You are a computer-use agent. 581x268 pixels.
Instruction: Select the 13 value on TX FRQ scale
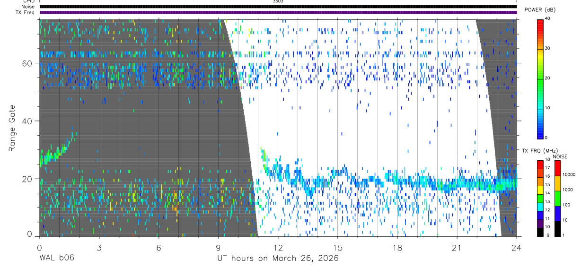(547, 201)
